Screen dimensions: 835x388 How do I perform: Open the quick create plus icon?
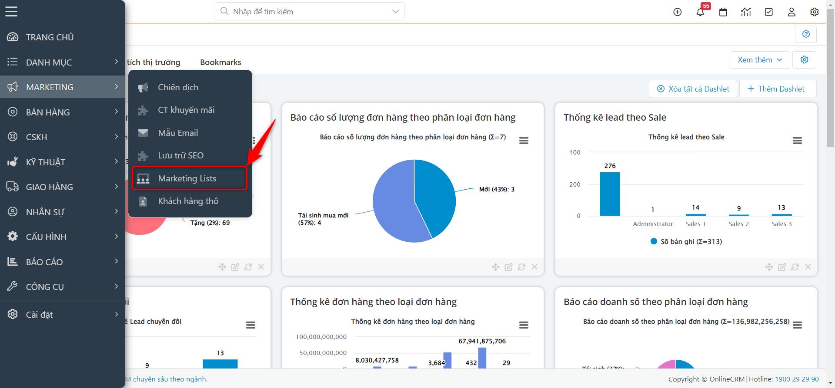678,12
